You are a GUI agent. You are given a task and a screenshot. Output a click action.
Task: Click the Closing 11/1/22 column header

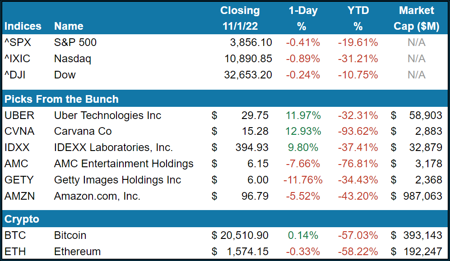click(240, 18)
